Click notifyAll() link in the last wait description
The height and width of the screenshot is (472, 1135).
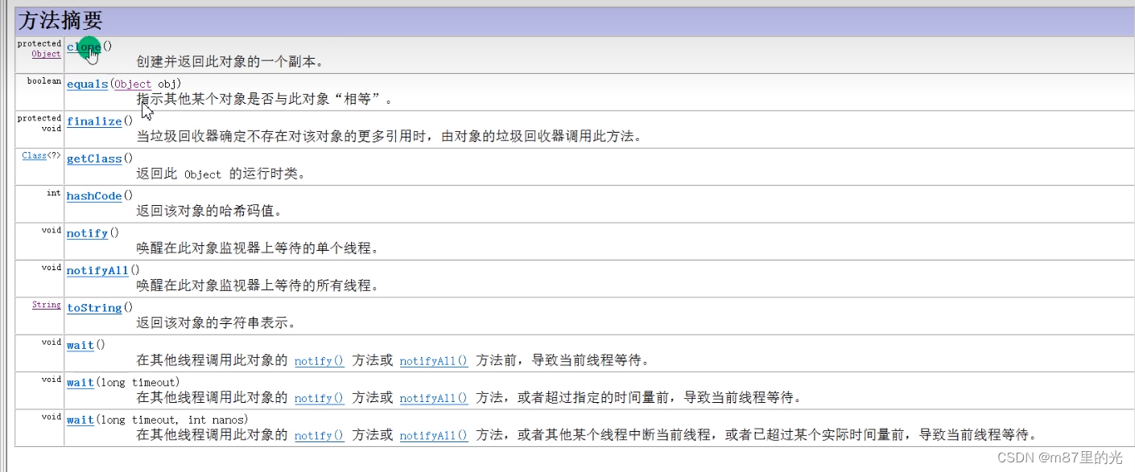point(433,435)
